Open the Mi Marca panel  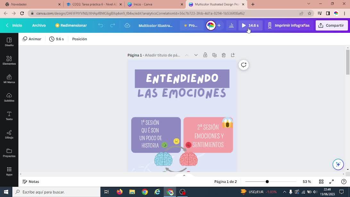coord(9,79)
